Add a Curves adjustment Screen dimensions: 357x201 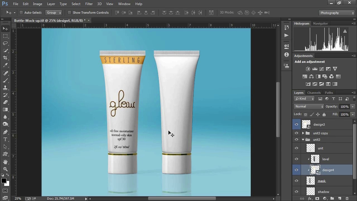click(x=322, y=69)
